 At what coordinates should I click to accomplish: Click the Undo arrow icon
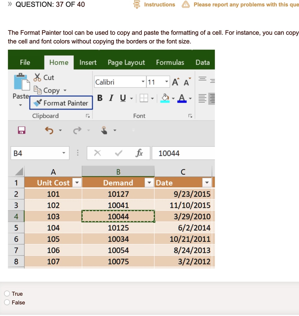click(49, 131)
